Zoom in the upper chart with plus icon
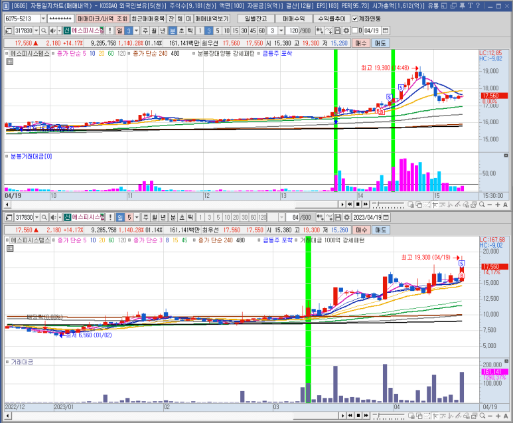 click(x=498, y=205)
